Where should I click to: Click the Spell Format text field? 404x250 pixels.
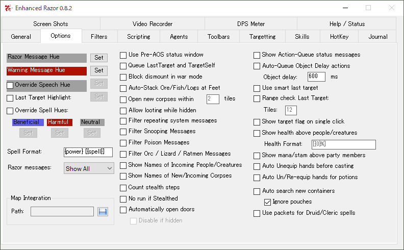pyautogui.click(x=88, y=152)
